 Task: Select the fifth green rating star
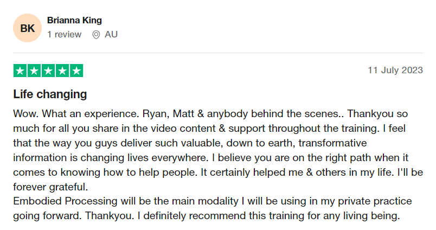click(76, 71)
